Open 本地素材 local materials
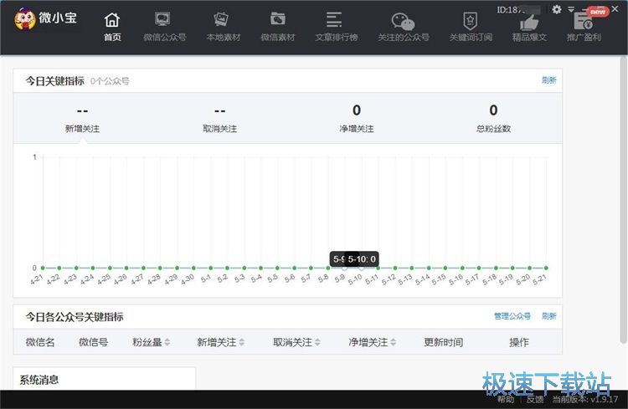The height and width of the screenshot is (409, 628). [223, 28]
